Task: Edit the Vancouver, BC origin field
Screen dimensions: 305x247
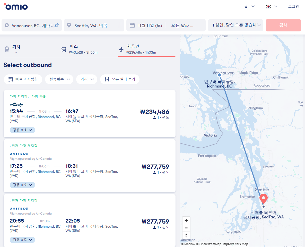Action: click(x=32, y=25)
